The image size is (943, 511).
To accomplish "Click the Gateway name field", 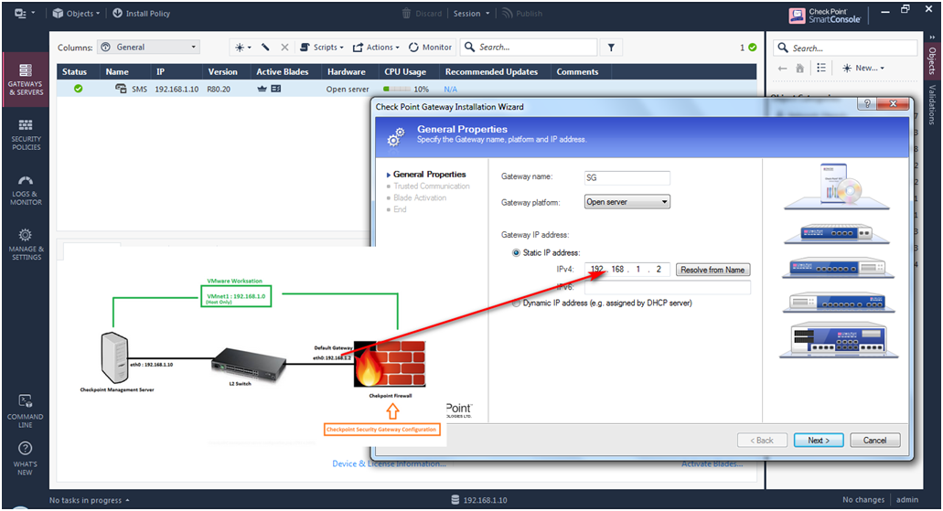I will tap(627, 178).
